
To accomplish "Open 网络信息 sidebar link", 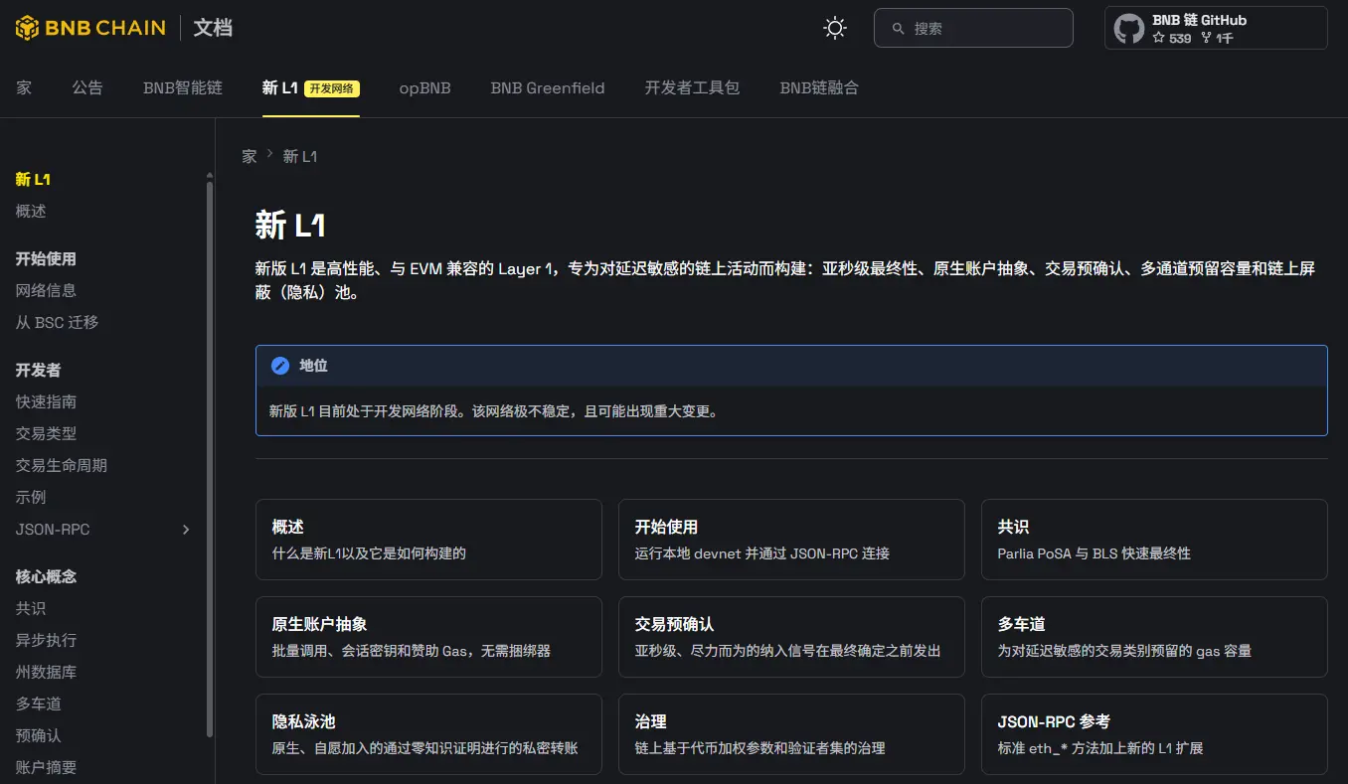I will pos(46,290).
